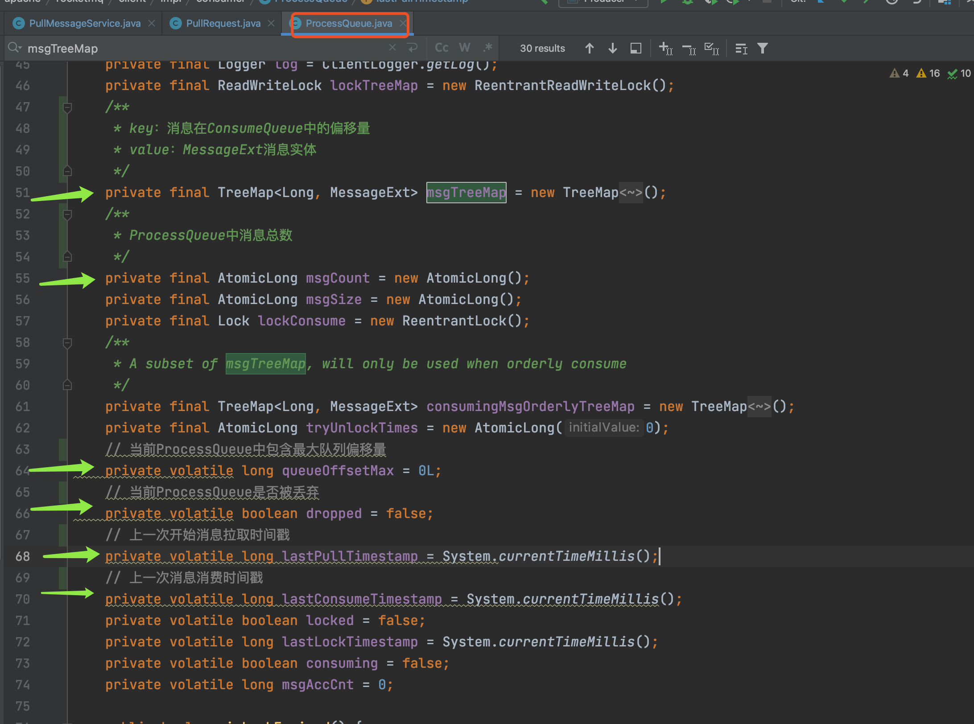Toggle Match Case (Cc) option

click(442, 48)
